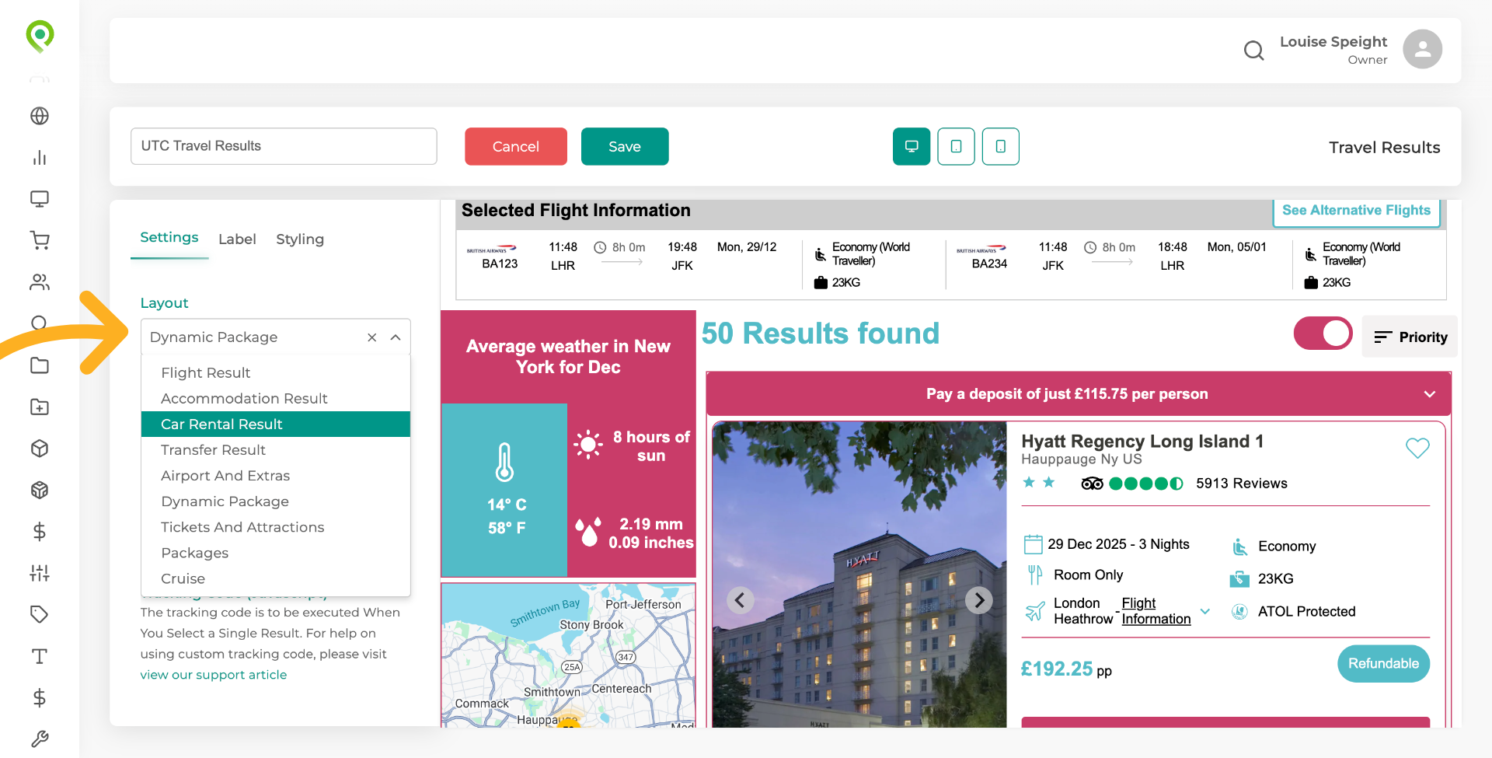Expand the deposit payment banner

1429,394
